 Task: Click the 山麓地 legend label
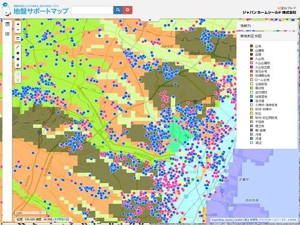tap(260, 50)
